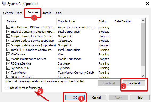
Task: Open the Boot tab
Action: click(x=19, y=13)
